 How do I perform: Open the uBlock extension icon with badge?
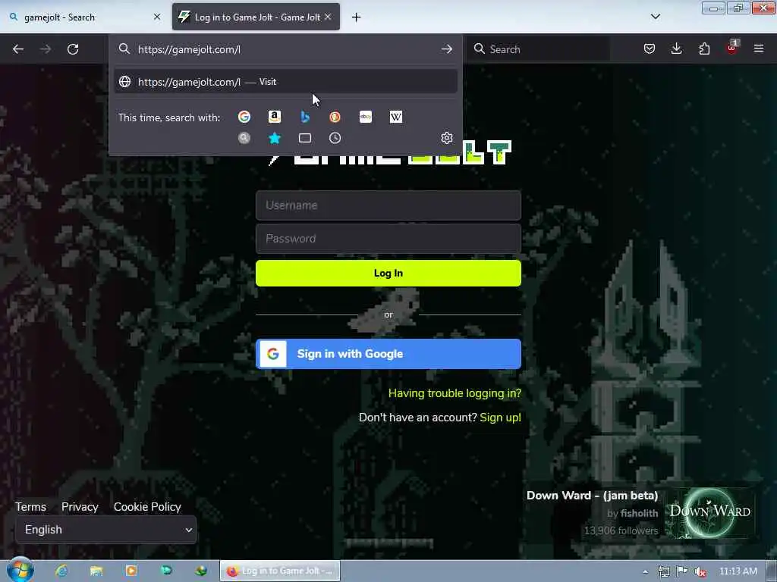[x=732, y=48]
